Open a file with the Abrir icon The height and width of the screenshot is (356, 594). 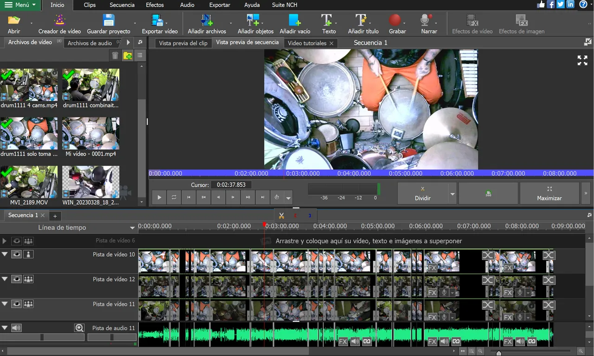point(14,20)
